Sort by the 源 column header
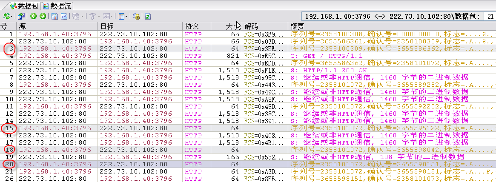Image resolution: width=496 pixels, height=182 pixels. click(x=57, y=26)
